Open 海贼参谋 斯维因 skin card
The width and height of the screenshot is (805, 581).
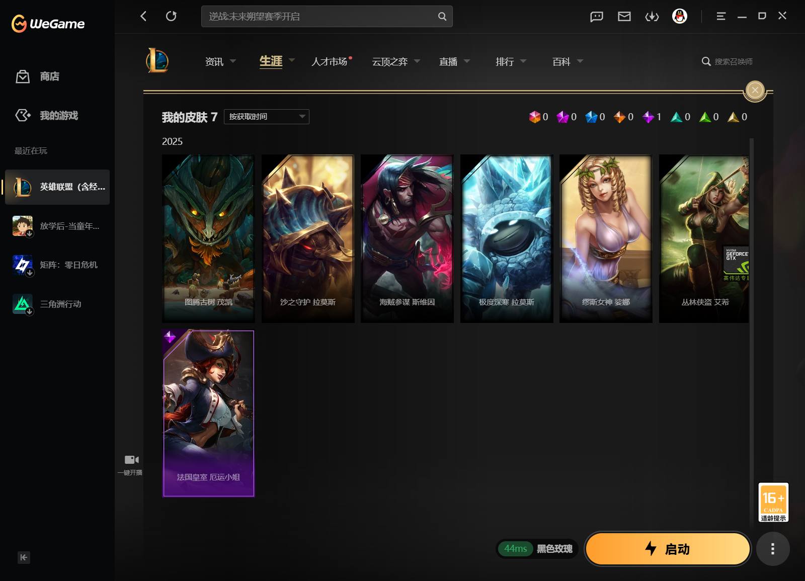407,238
